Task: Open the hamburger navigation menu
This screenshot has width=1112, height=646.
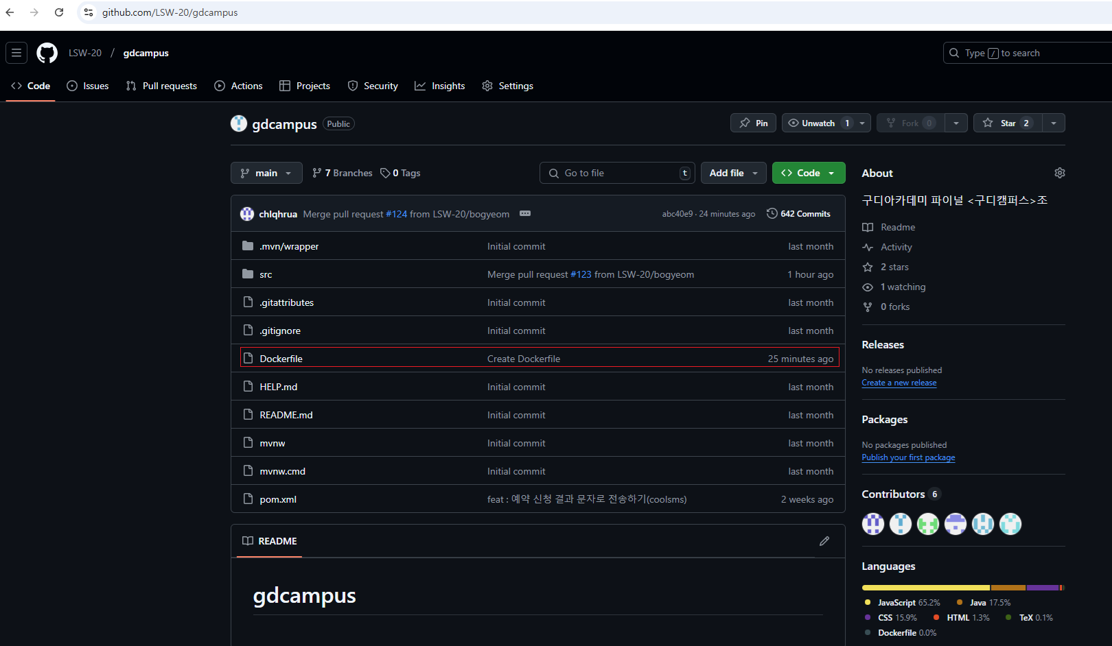Action: (16, 53)
